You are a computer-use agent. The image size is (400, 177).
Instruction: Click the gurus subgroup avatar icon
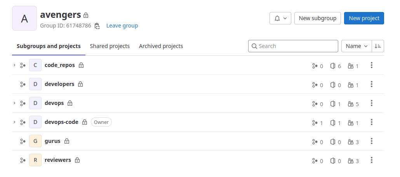pos(35,141)
